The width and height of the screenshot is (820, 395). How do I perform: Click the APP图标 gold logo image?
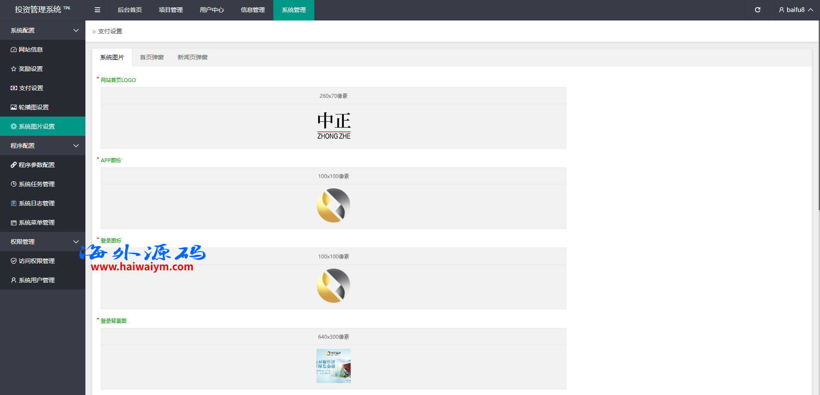click(x=334, y=206)
